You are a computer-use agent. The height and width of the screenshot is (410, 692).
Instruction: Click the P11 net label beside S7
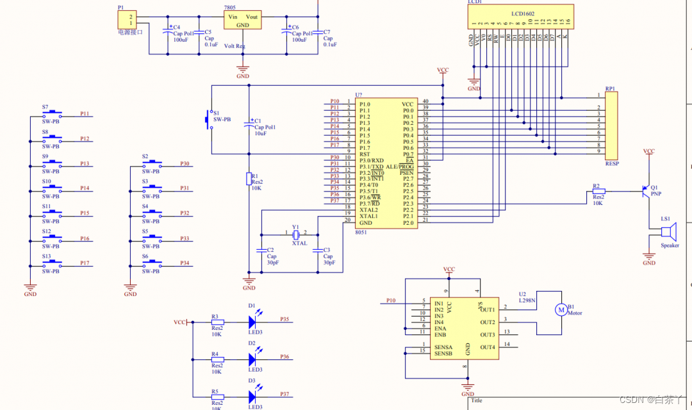(85, 114)
